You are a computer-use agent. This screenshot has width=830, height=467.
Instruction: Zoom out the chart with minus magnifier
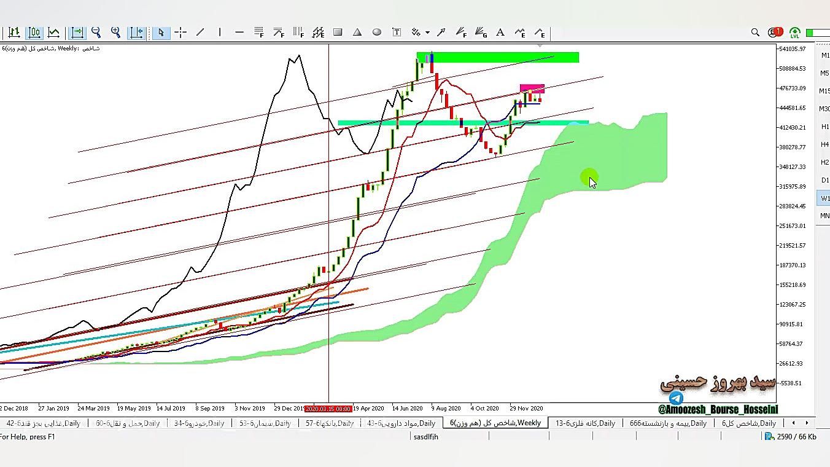[96, 33]
